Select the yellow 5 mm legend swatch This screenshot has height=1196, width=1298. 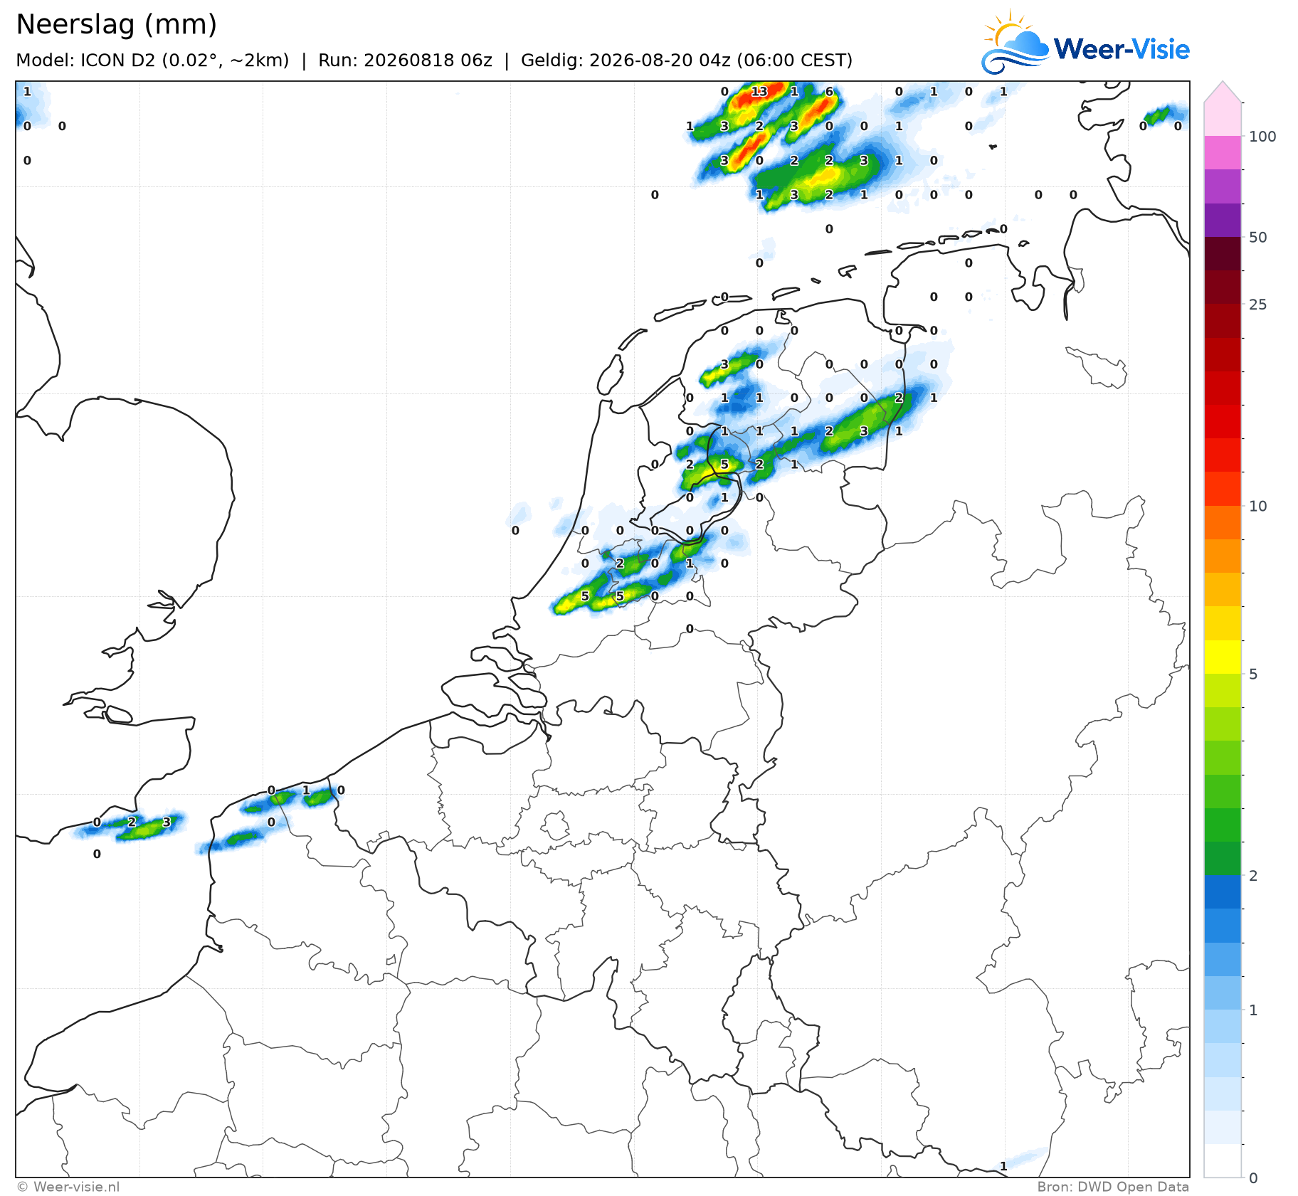click(1223, 657)
